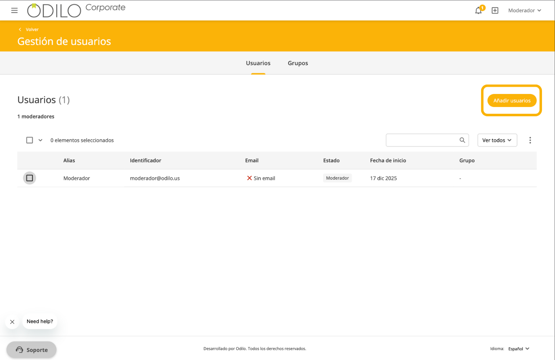Image resolution: width=555 pixels, height=360 pixels.
Task: Open the three-dot more options menu
Action: pos(530,140)
